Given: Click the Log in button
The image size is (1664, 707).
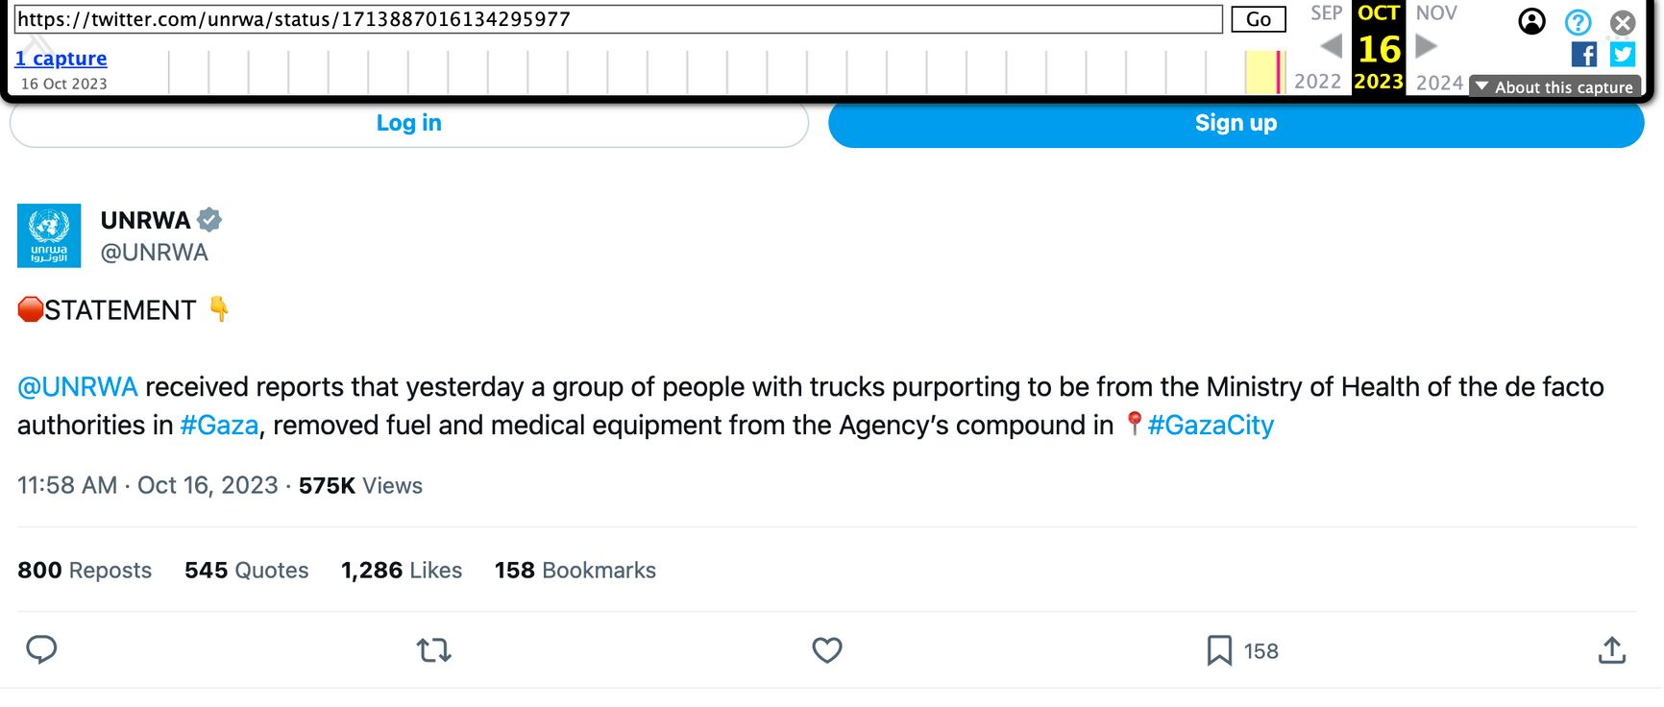Looking at the screenshot, I should tap(409, 123).
